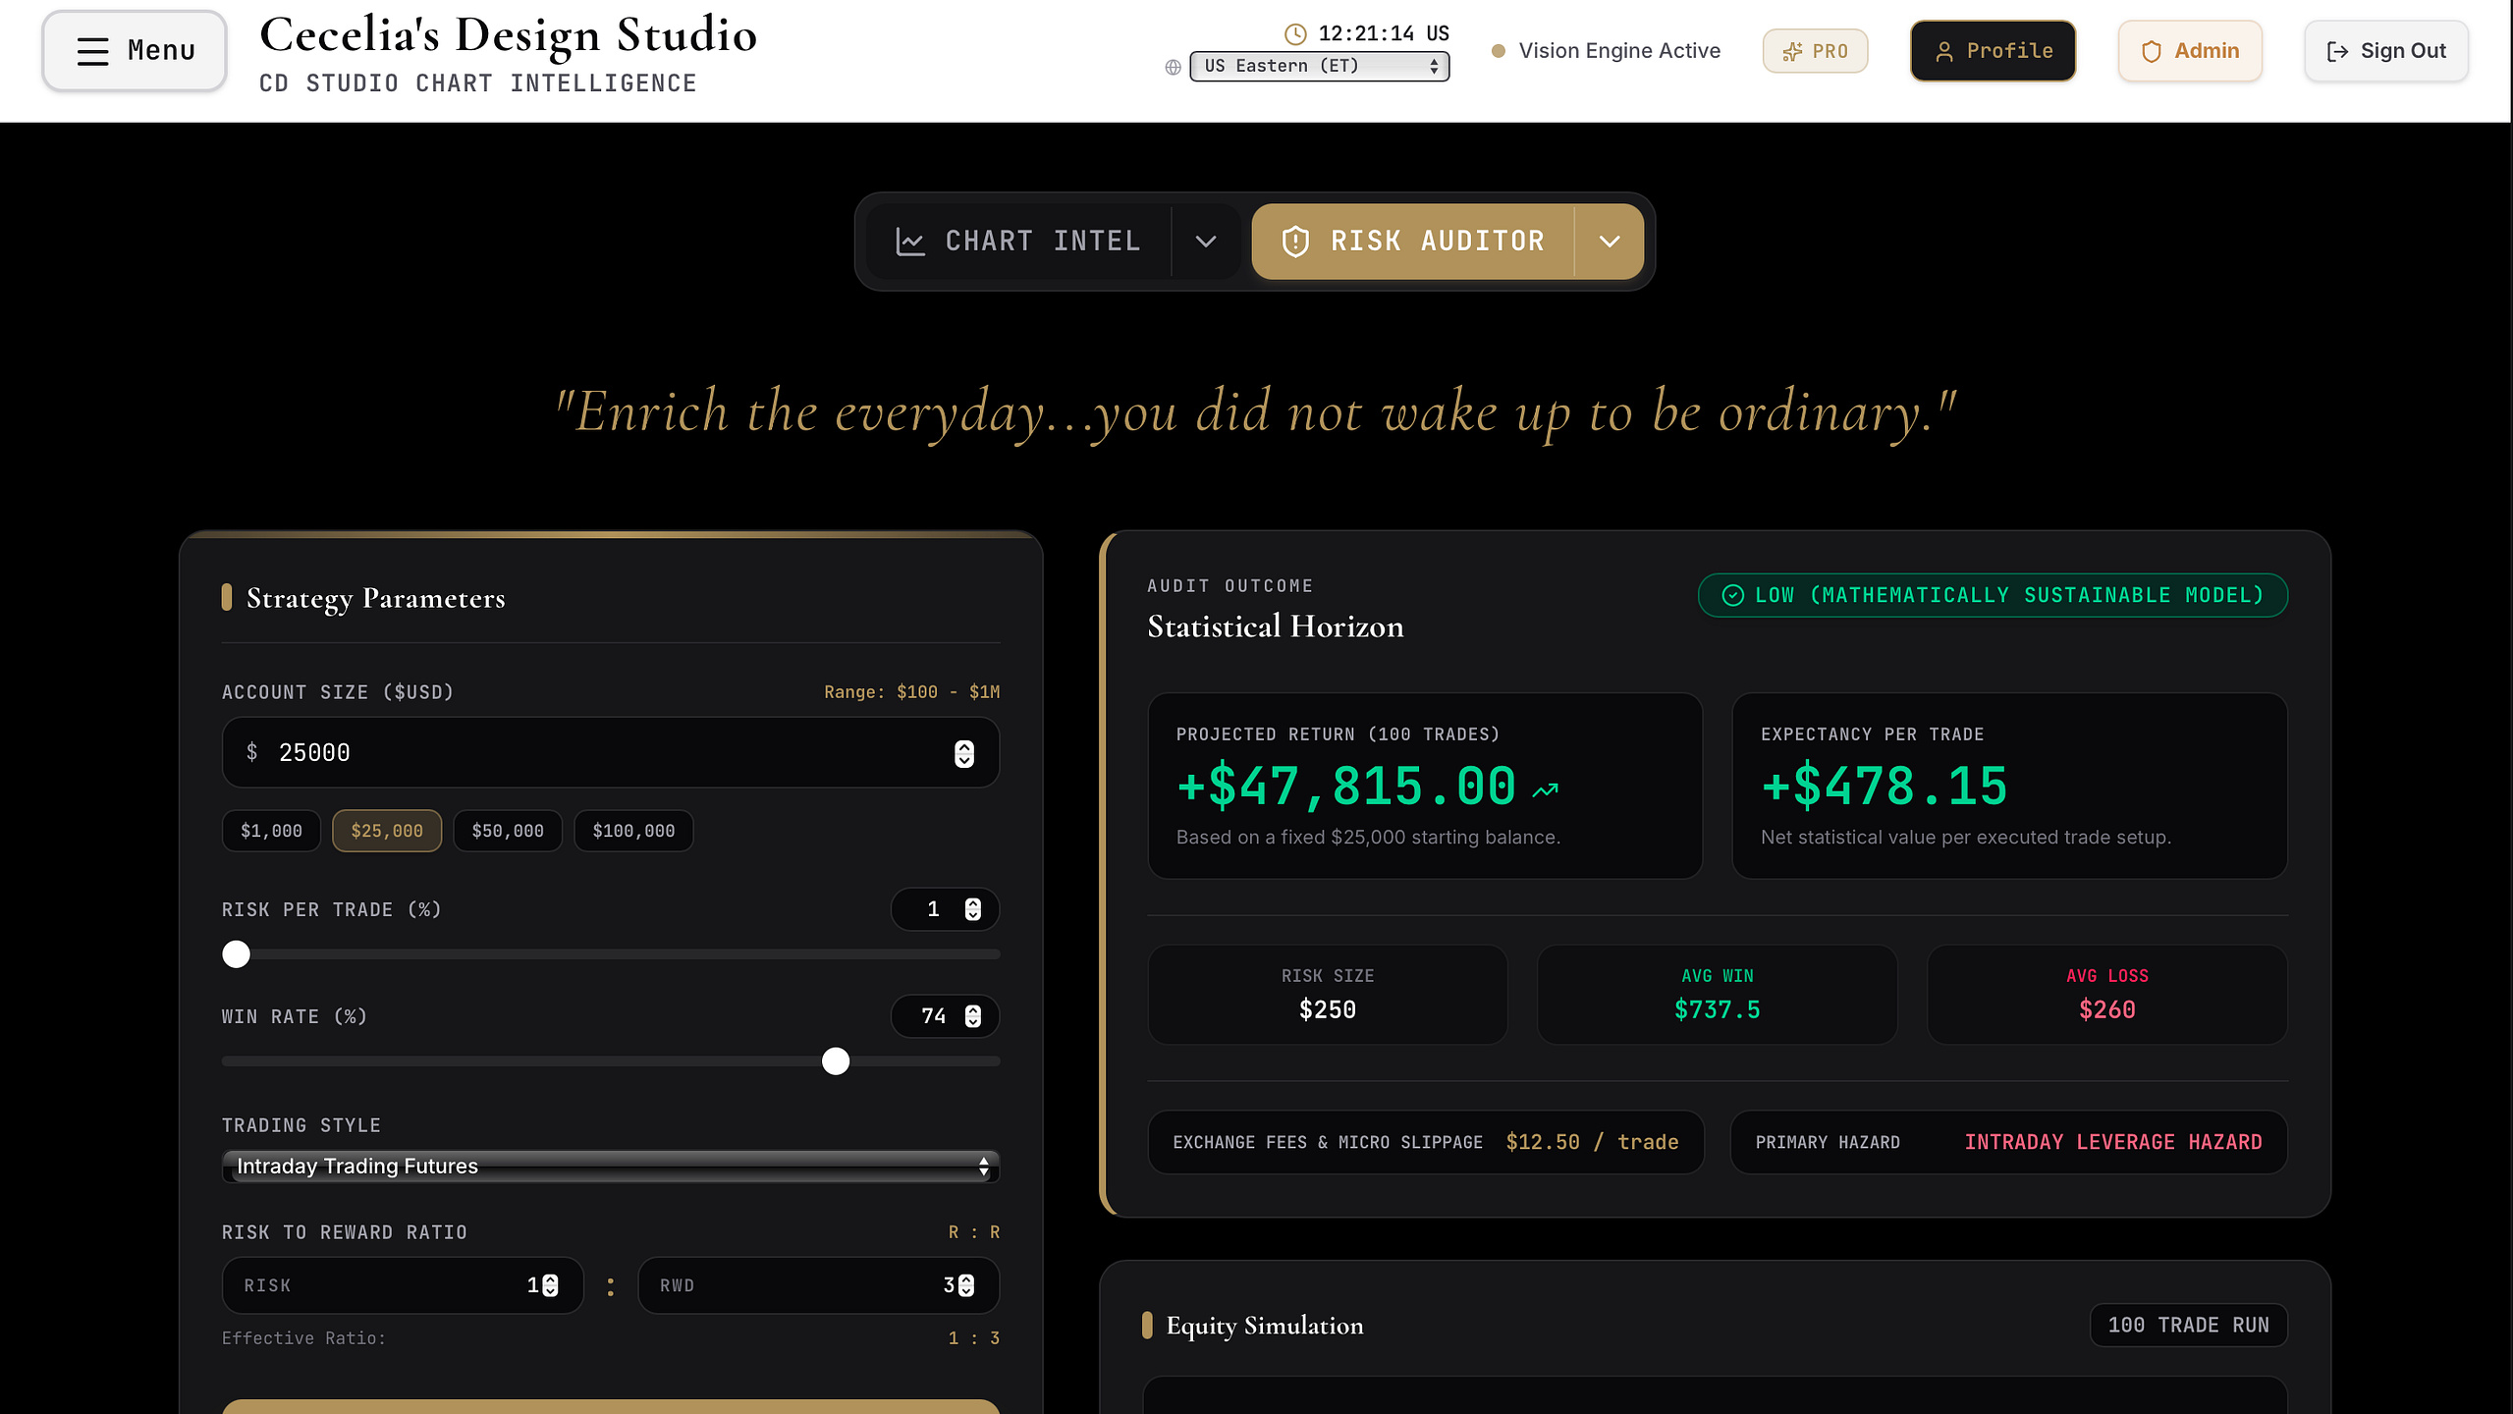This screenshot has width=2513, height=1414.
Task: Click the shield icon in Risk Auditor
Action: click(1295, 242)
